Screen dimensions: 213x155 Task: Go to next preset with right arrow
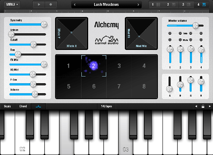coord(138,5)
